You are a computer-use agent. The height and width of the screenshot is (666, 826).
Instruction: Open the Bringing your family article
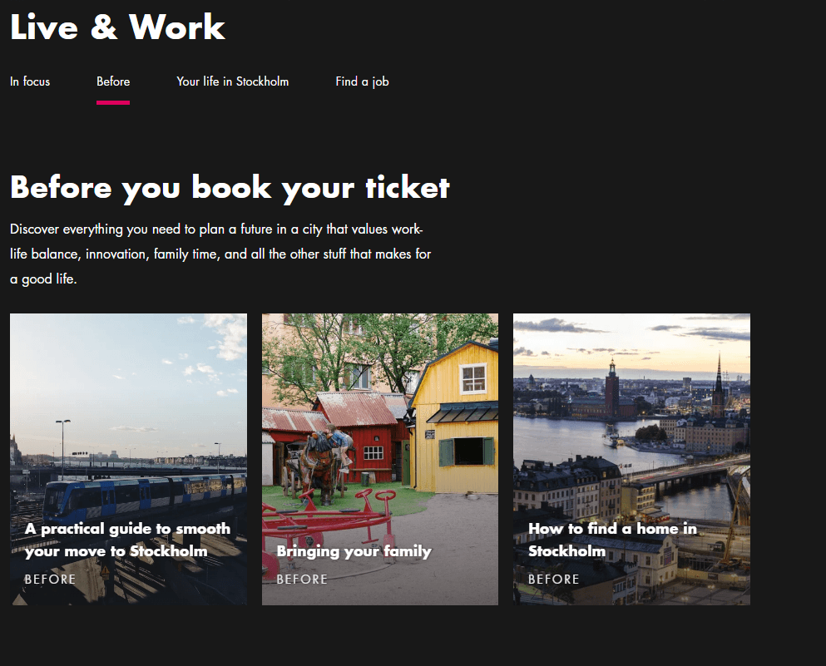(354, 550)
